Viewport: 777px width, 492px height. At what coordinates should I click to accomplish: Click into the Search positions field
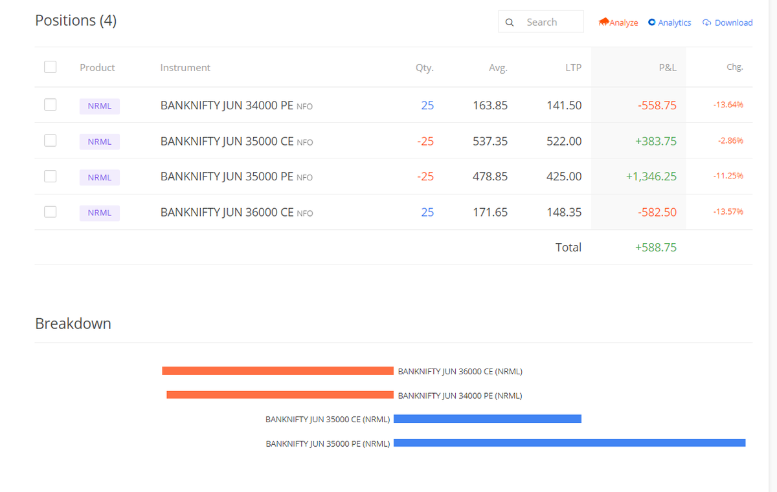pyautogui.click(x=549, y=21)
